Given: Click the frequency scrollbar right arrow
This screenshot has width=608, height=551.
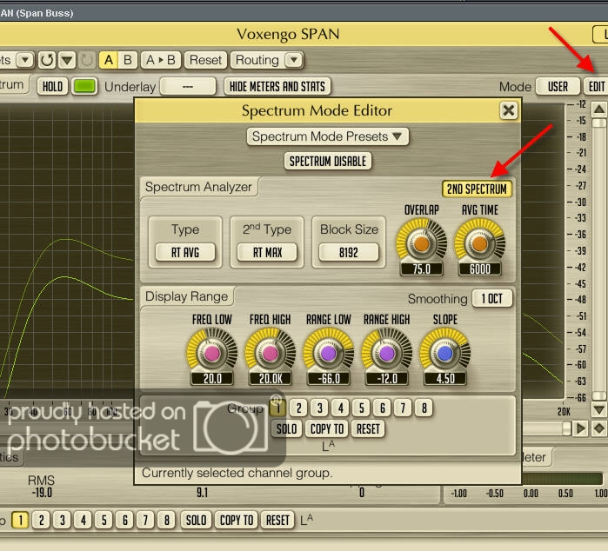Looking at the screenshot, I should click(581, 428).
